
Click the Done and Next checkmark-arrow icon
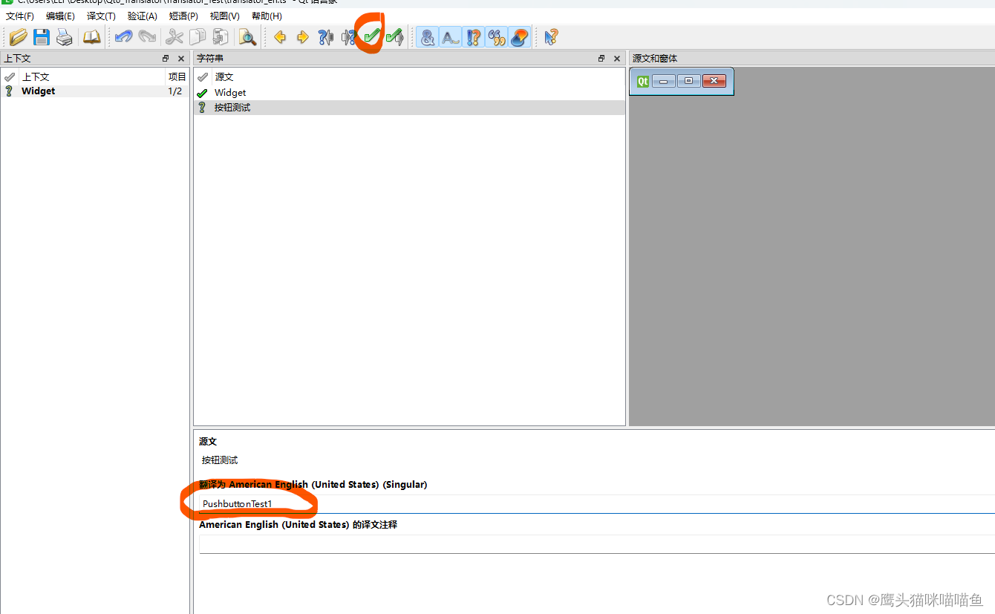tap(395, 37)
